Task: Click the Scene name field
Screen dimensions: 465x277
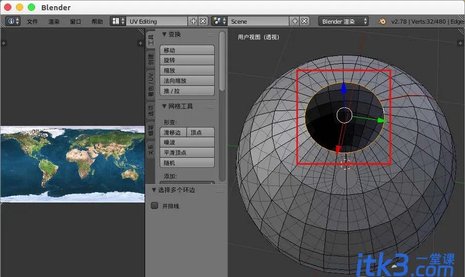Action: (x=259, y=21)
